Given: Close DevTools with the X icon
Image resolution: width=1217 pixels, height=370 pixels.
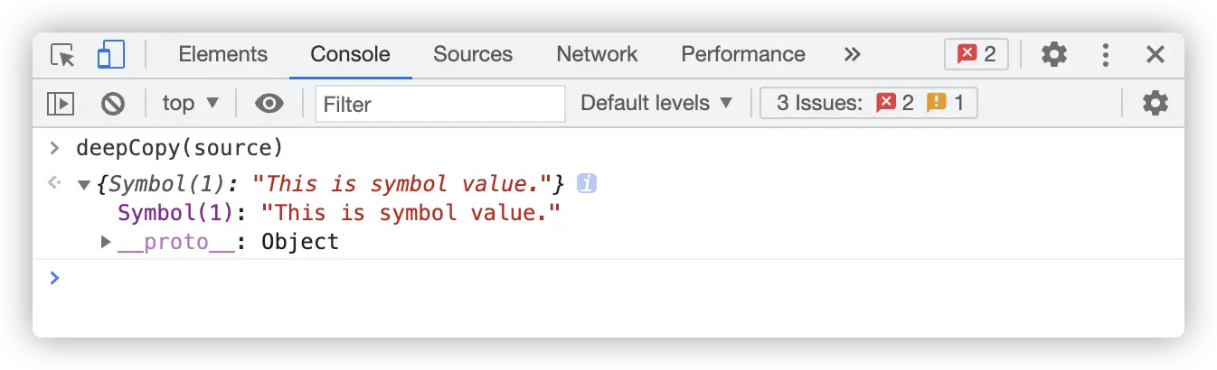Looking at the screenshot, I should 1155,55.
